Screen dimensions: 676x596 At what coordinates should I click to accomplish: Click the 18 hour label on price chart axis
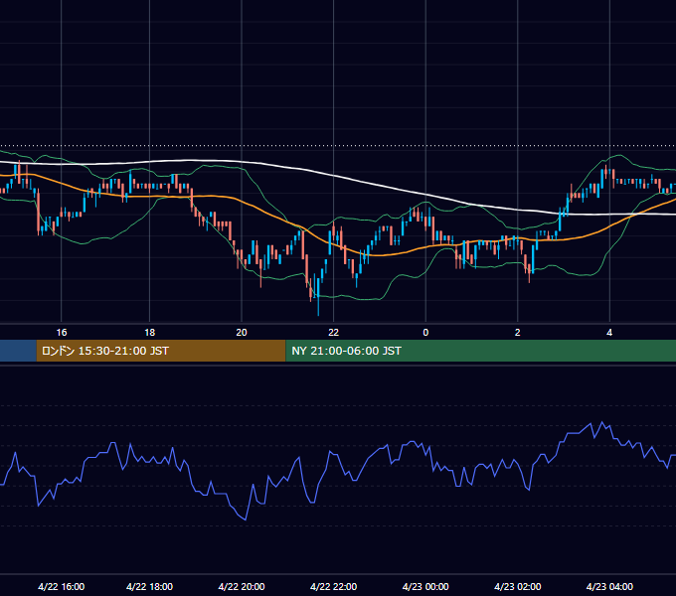[149, 333]
